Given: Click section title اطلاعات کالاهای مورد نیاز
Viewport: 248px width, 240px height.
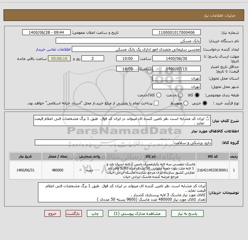Looking at the screenshot, I should 215,131.
